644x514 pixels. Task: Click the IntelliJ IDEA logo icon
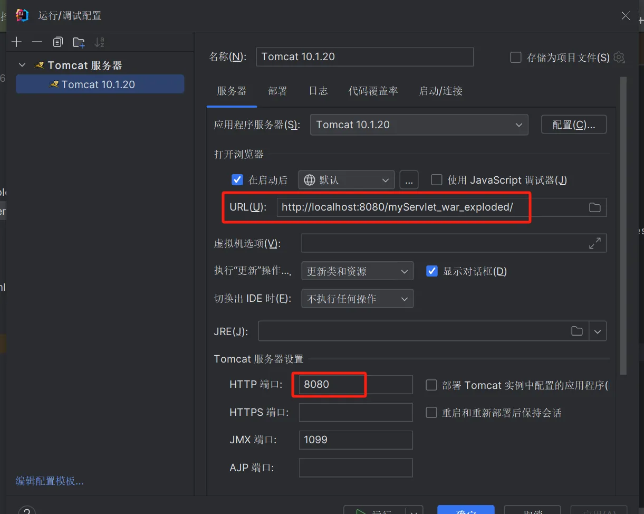tap(22, 15)
